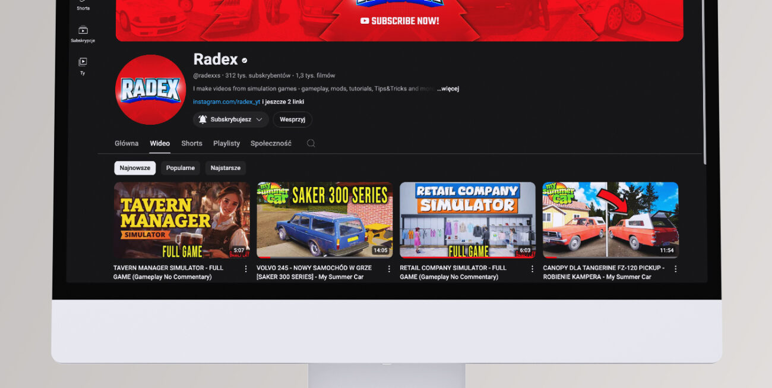
Task: Open options menu for Canopy Tangerine video
Action: [x=675, y=269]
